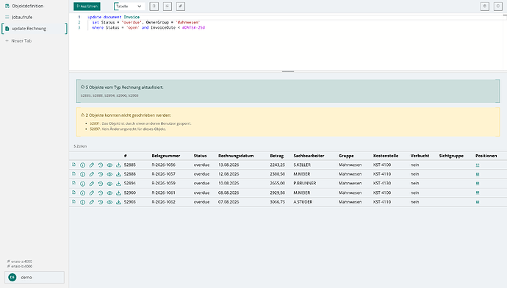Download invoice 52894
The height and width of the screenshot is (288, 507).
[x=118, y=184]
